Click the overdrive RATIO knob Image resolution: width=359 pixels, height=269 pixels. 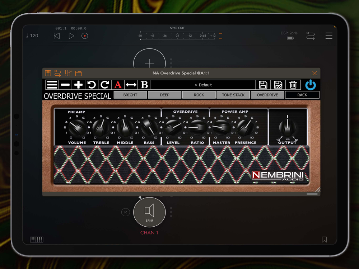(197, 128)
